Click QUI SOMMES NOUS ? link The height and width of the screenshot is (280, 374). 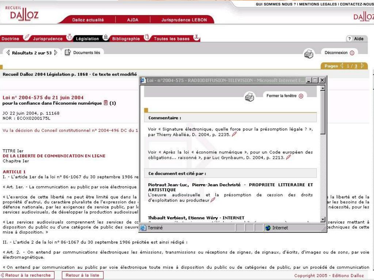point(276,4)
